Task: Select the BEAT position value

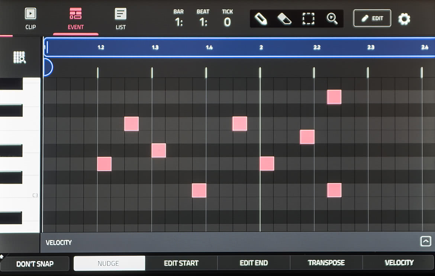Action: 203,22
